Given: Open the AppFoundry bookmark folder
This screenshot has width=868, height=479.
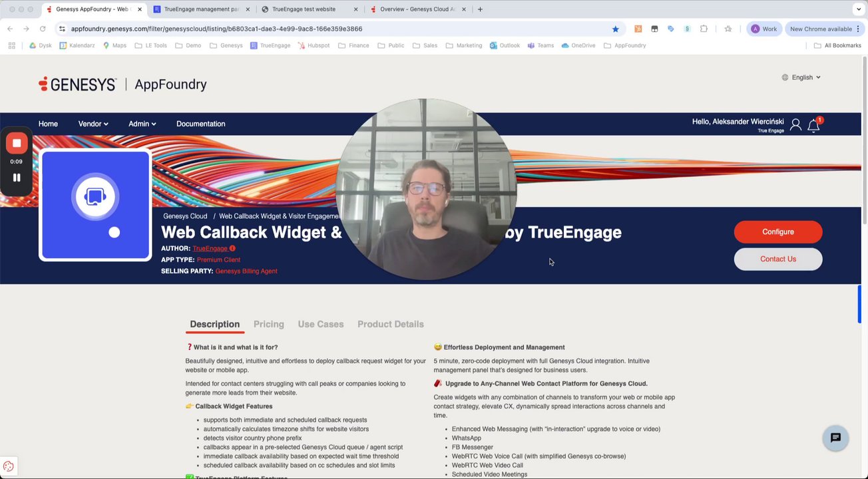Looking at the screenshot, I should pos(625,45).
